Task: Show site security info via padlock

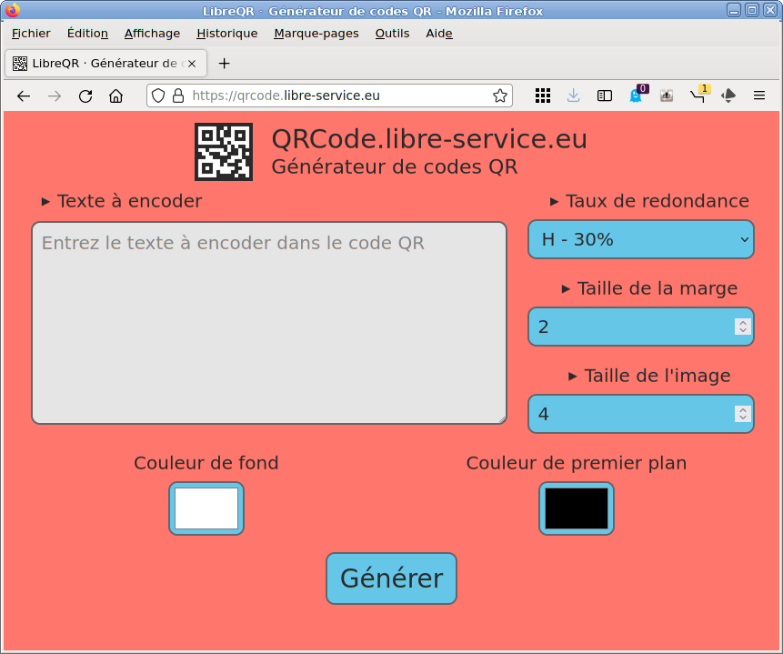Action: pyautogui.click(x=178, y=96)
